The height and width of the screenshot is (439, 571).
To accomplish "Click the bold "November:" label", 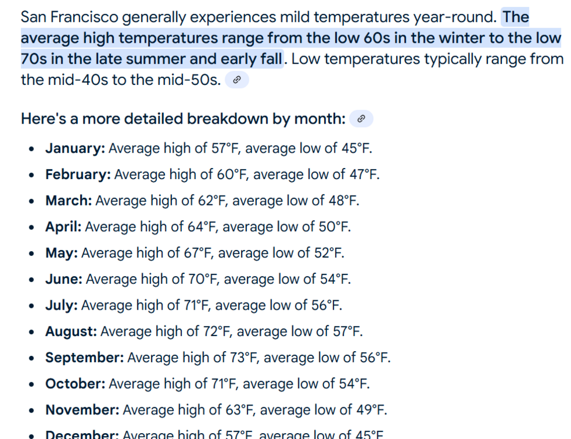I will (x=82, y=410).
